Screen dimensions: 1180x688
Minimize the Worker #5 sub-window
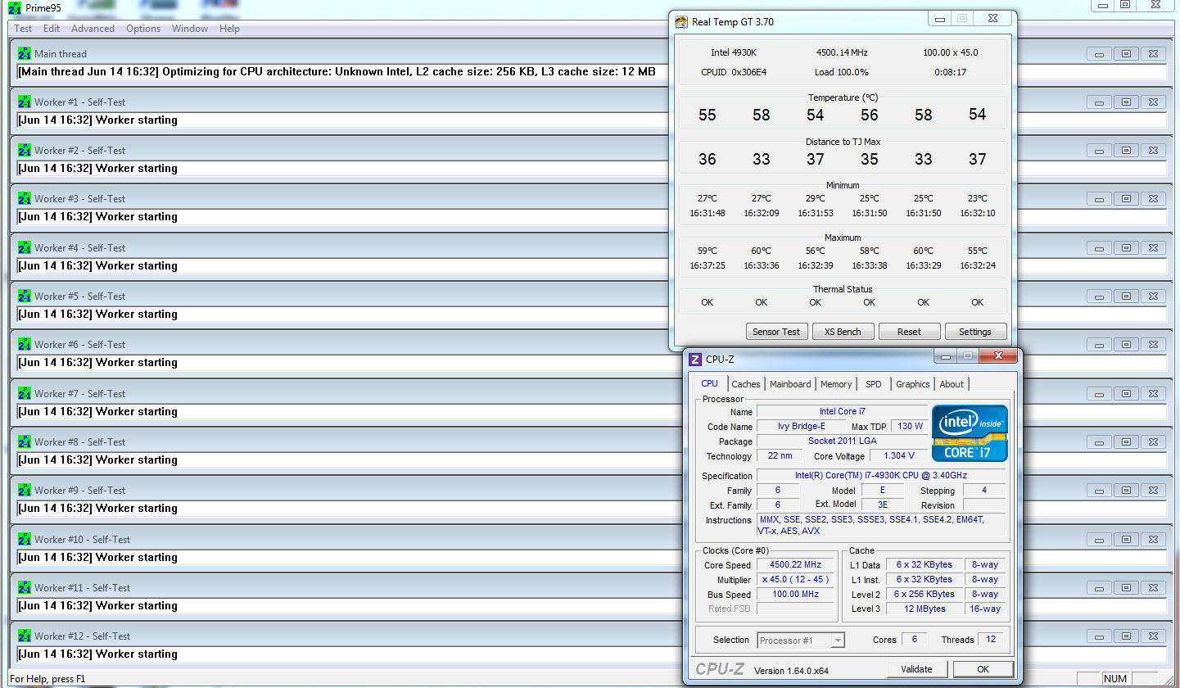click(1099, 296)
